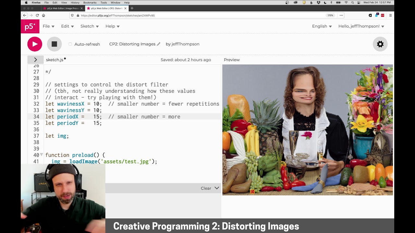Go to browser home page
The height and width of the screenshot is (233, 415).
[x=43, y=15]
